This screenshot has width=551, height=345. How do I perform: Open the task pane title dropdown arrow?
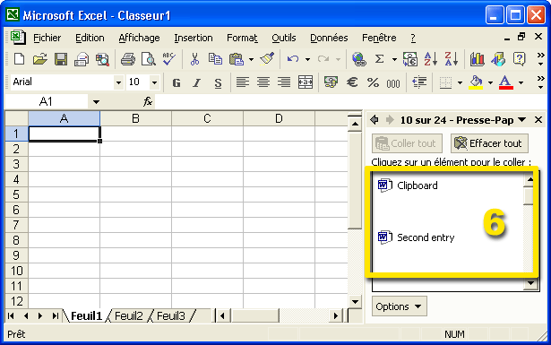[x=522, y=120]
